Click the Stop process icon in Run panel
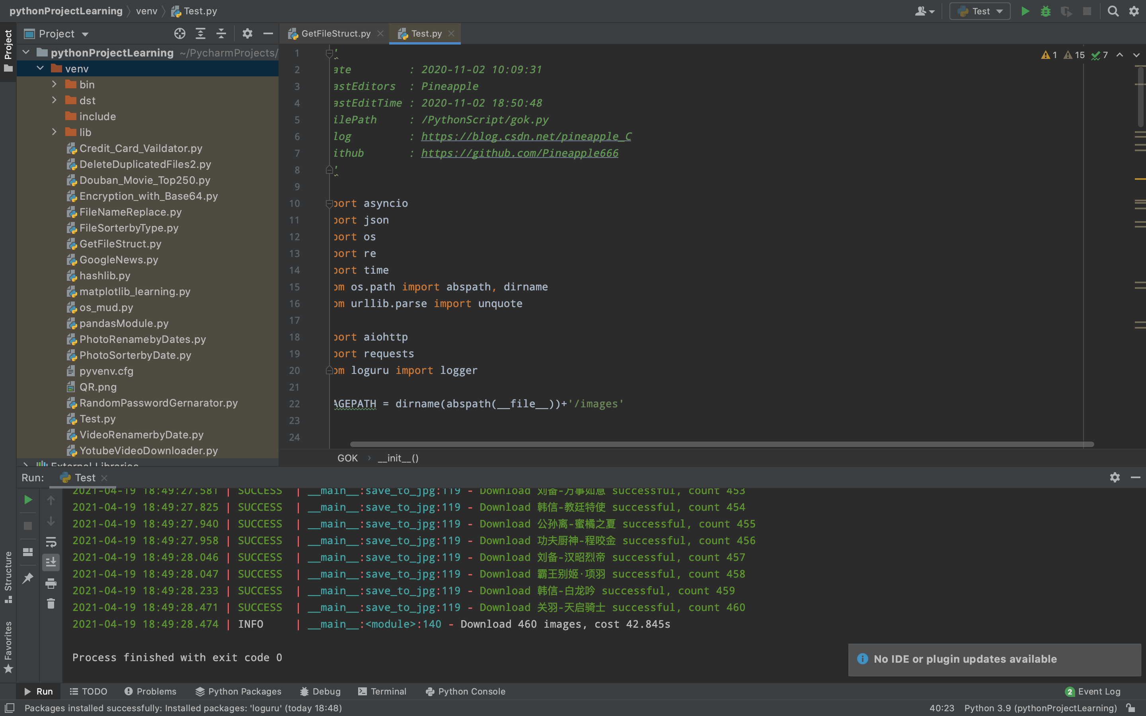 (28, 525)
